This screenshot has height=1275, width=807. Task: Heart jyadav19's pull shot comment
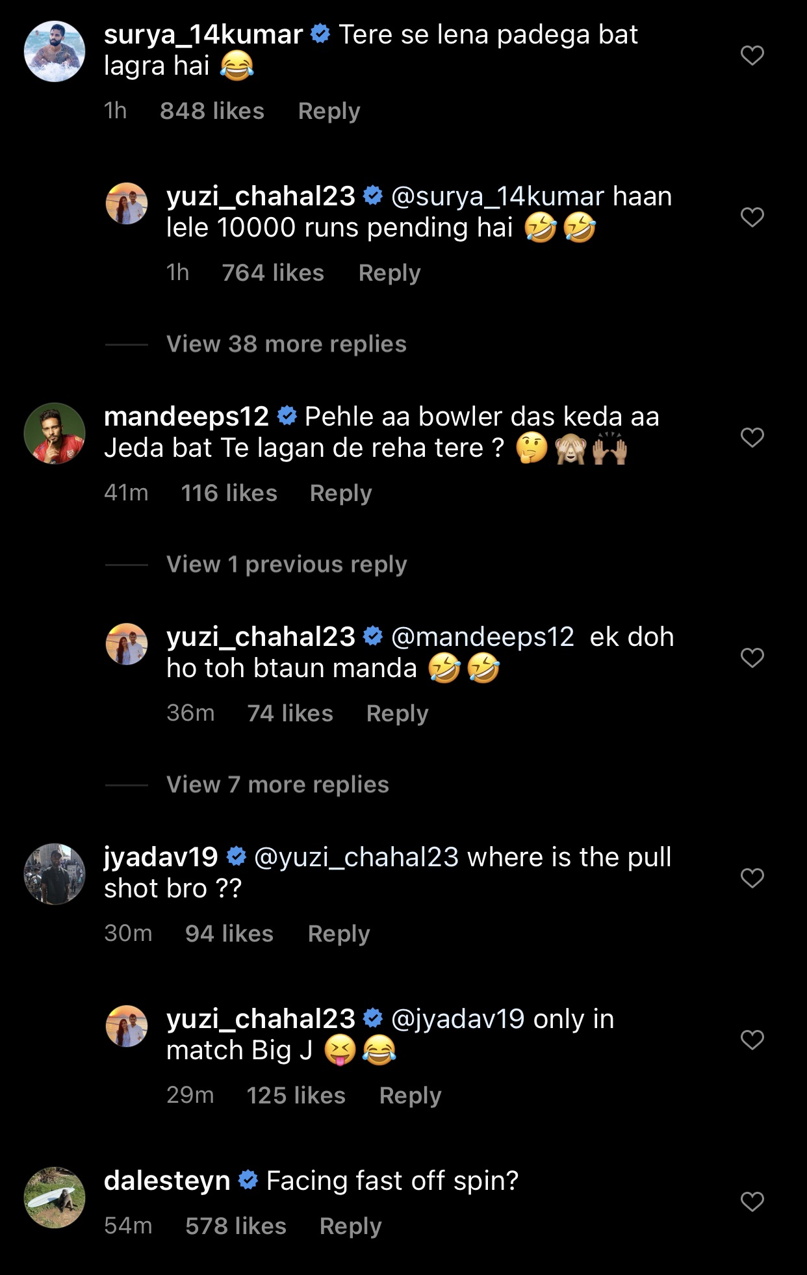tap(752, 878)
